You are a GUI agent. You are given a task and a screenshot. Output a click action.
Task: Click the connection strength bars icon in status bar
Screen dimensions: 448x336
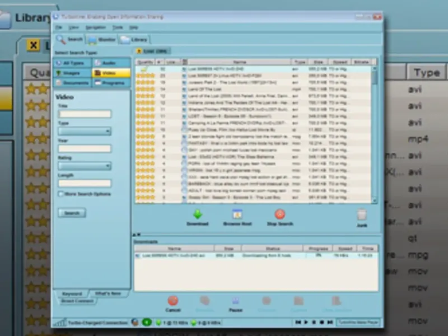[x=60, y=323]
